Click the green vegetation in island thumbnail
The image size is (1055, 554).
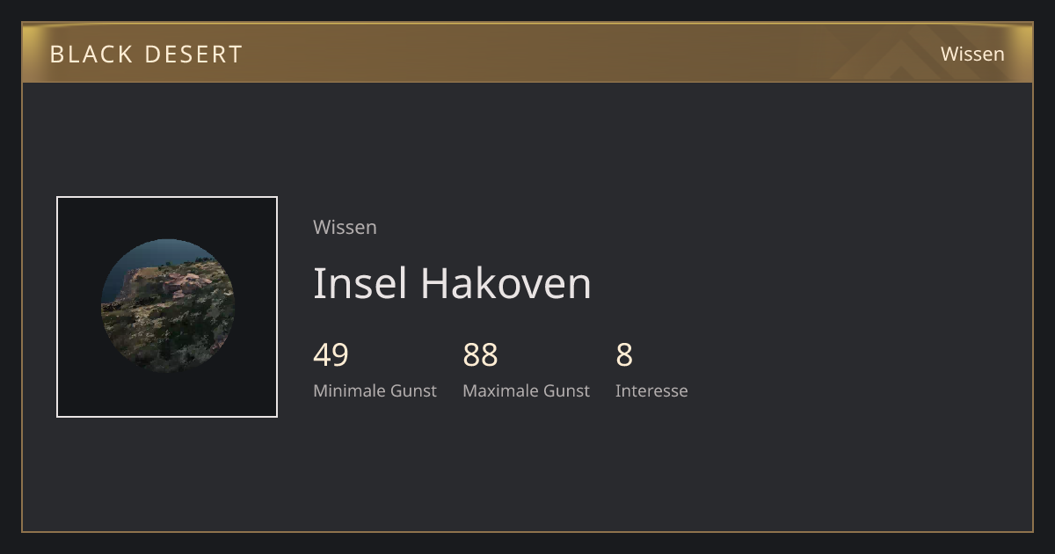click(x=163, y=339)
